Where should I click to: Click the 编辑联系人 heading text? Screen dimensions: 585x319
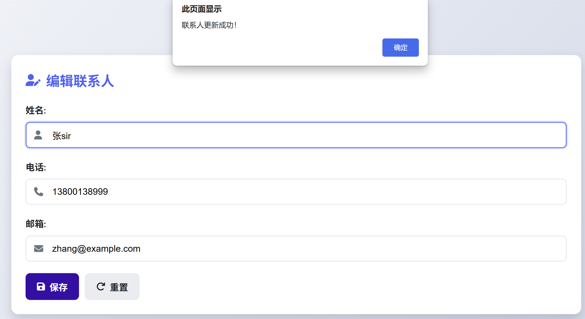(80, 81)
